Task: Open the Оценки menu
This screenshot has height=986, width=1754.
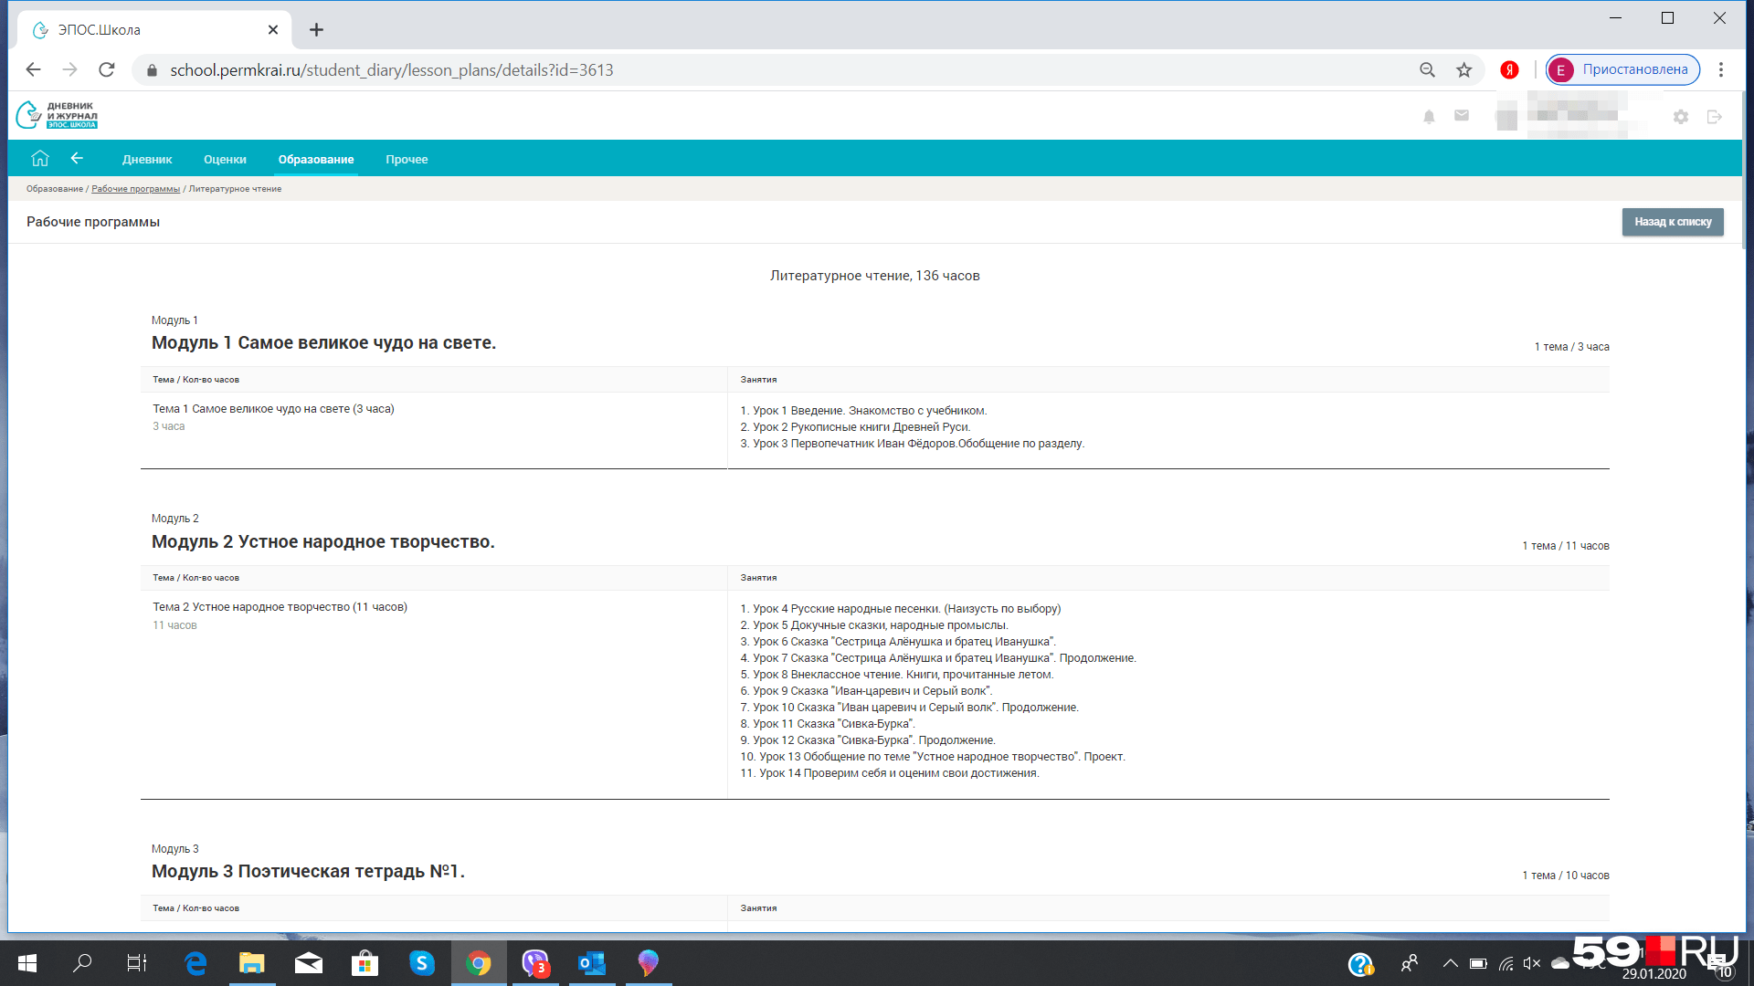Action: click(225, 160)
